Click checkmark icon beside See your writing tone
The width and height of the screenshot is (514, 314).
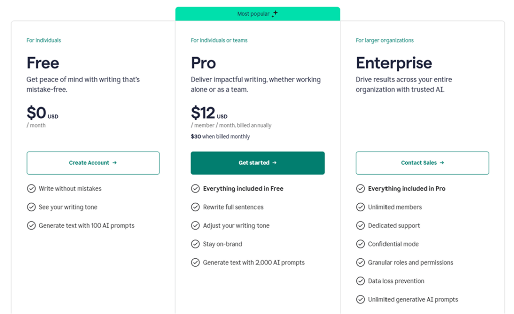coord(31,207)
